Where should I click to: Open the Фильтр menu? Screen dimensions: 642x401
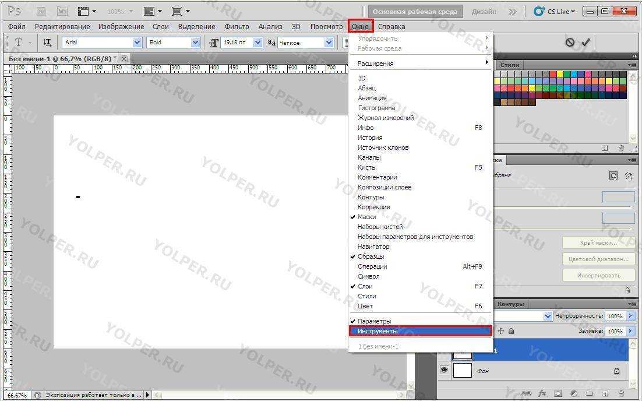point(237,27)
